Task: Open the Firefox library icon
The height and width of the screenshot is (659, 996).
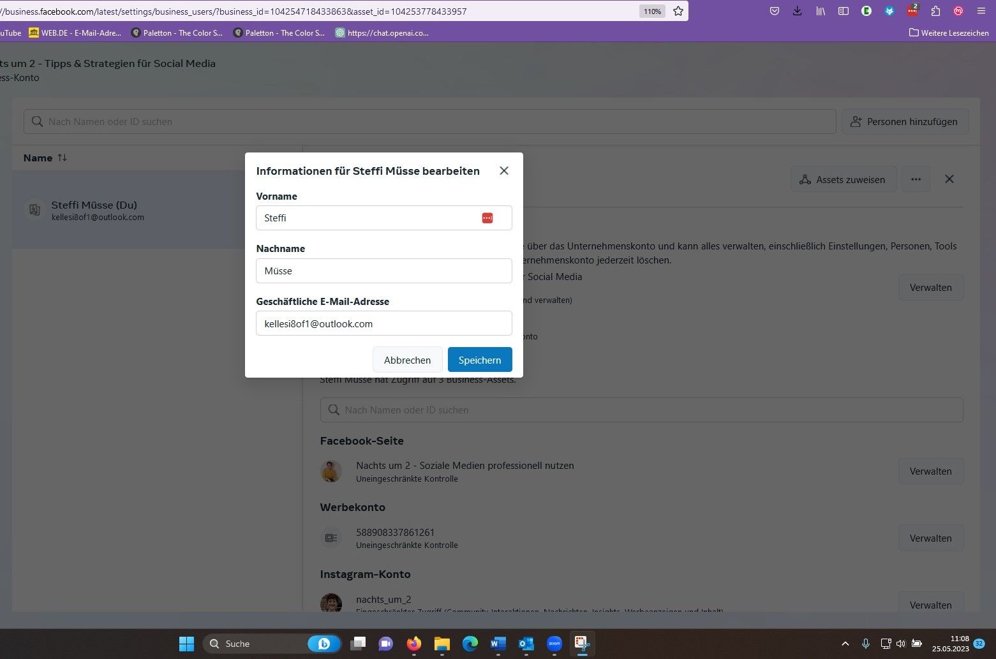Action: tap(821, 11)
